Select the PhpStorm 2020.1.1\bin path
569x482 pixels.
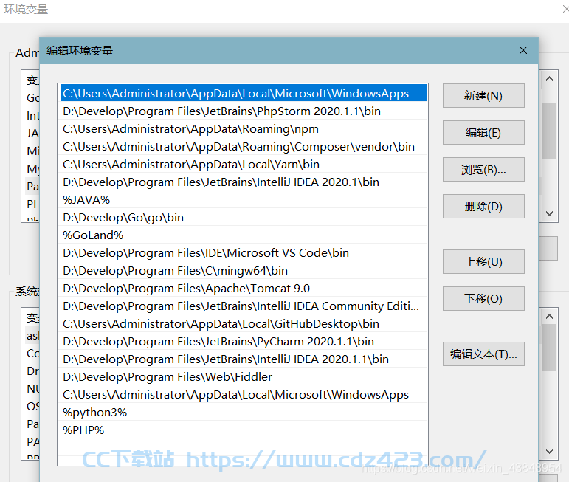[243, 111]
